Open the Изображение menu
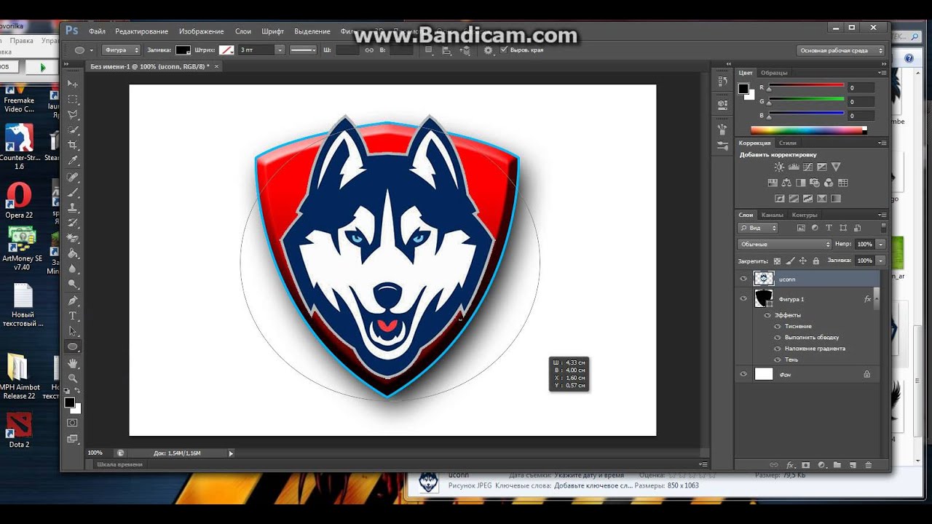Viewport: 932px width, 524px height. point(201,31)
